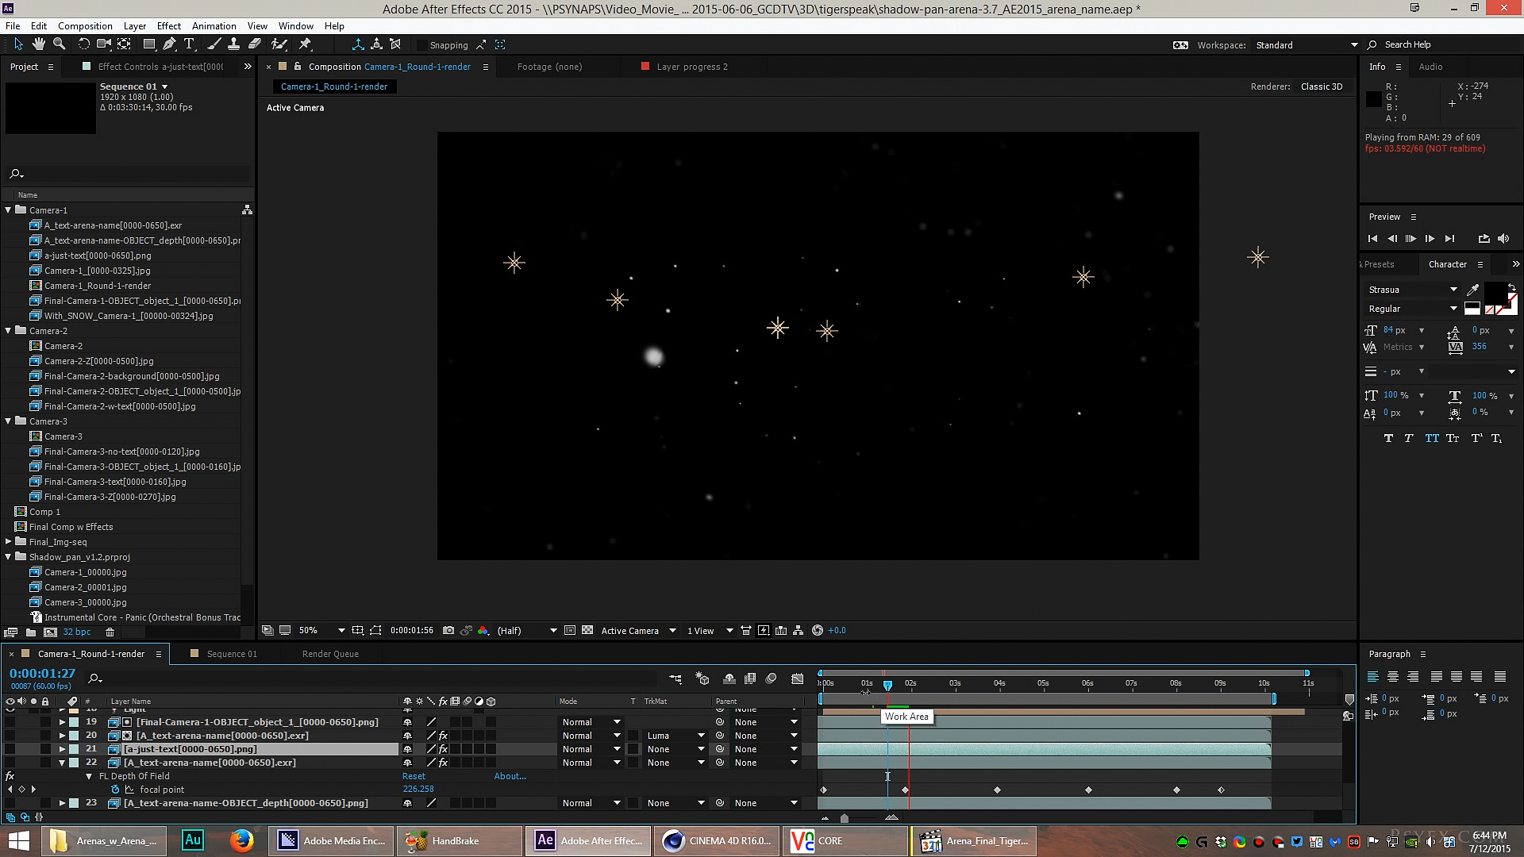Toggle the transparency grid in the viewer
The height and width of the screenshot is (857, 1524).
point(587,630)
